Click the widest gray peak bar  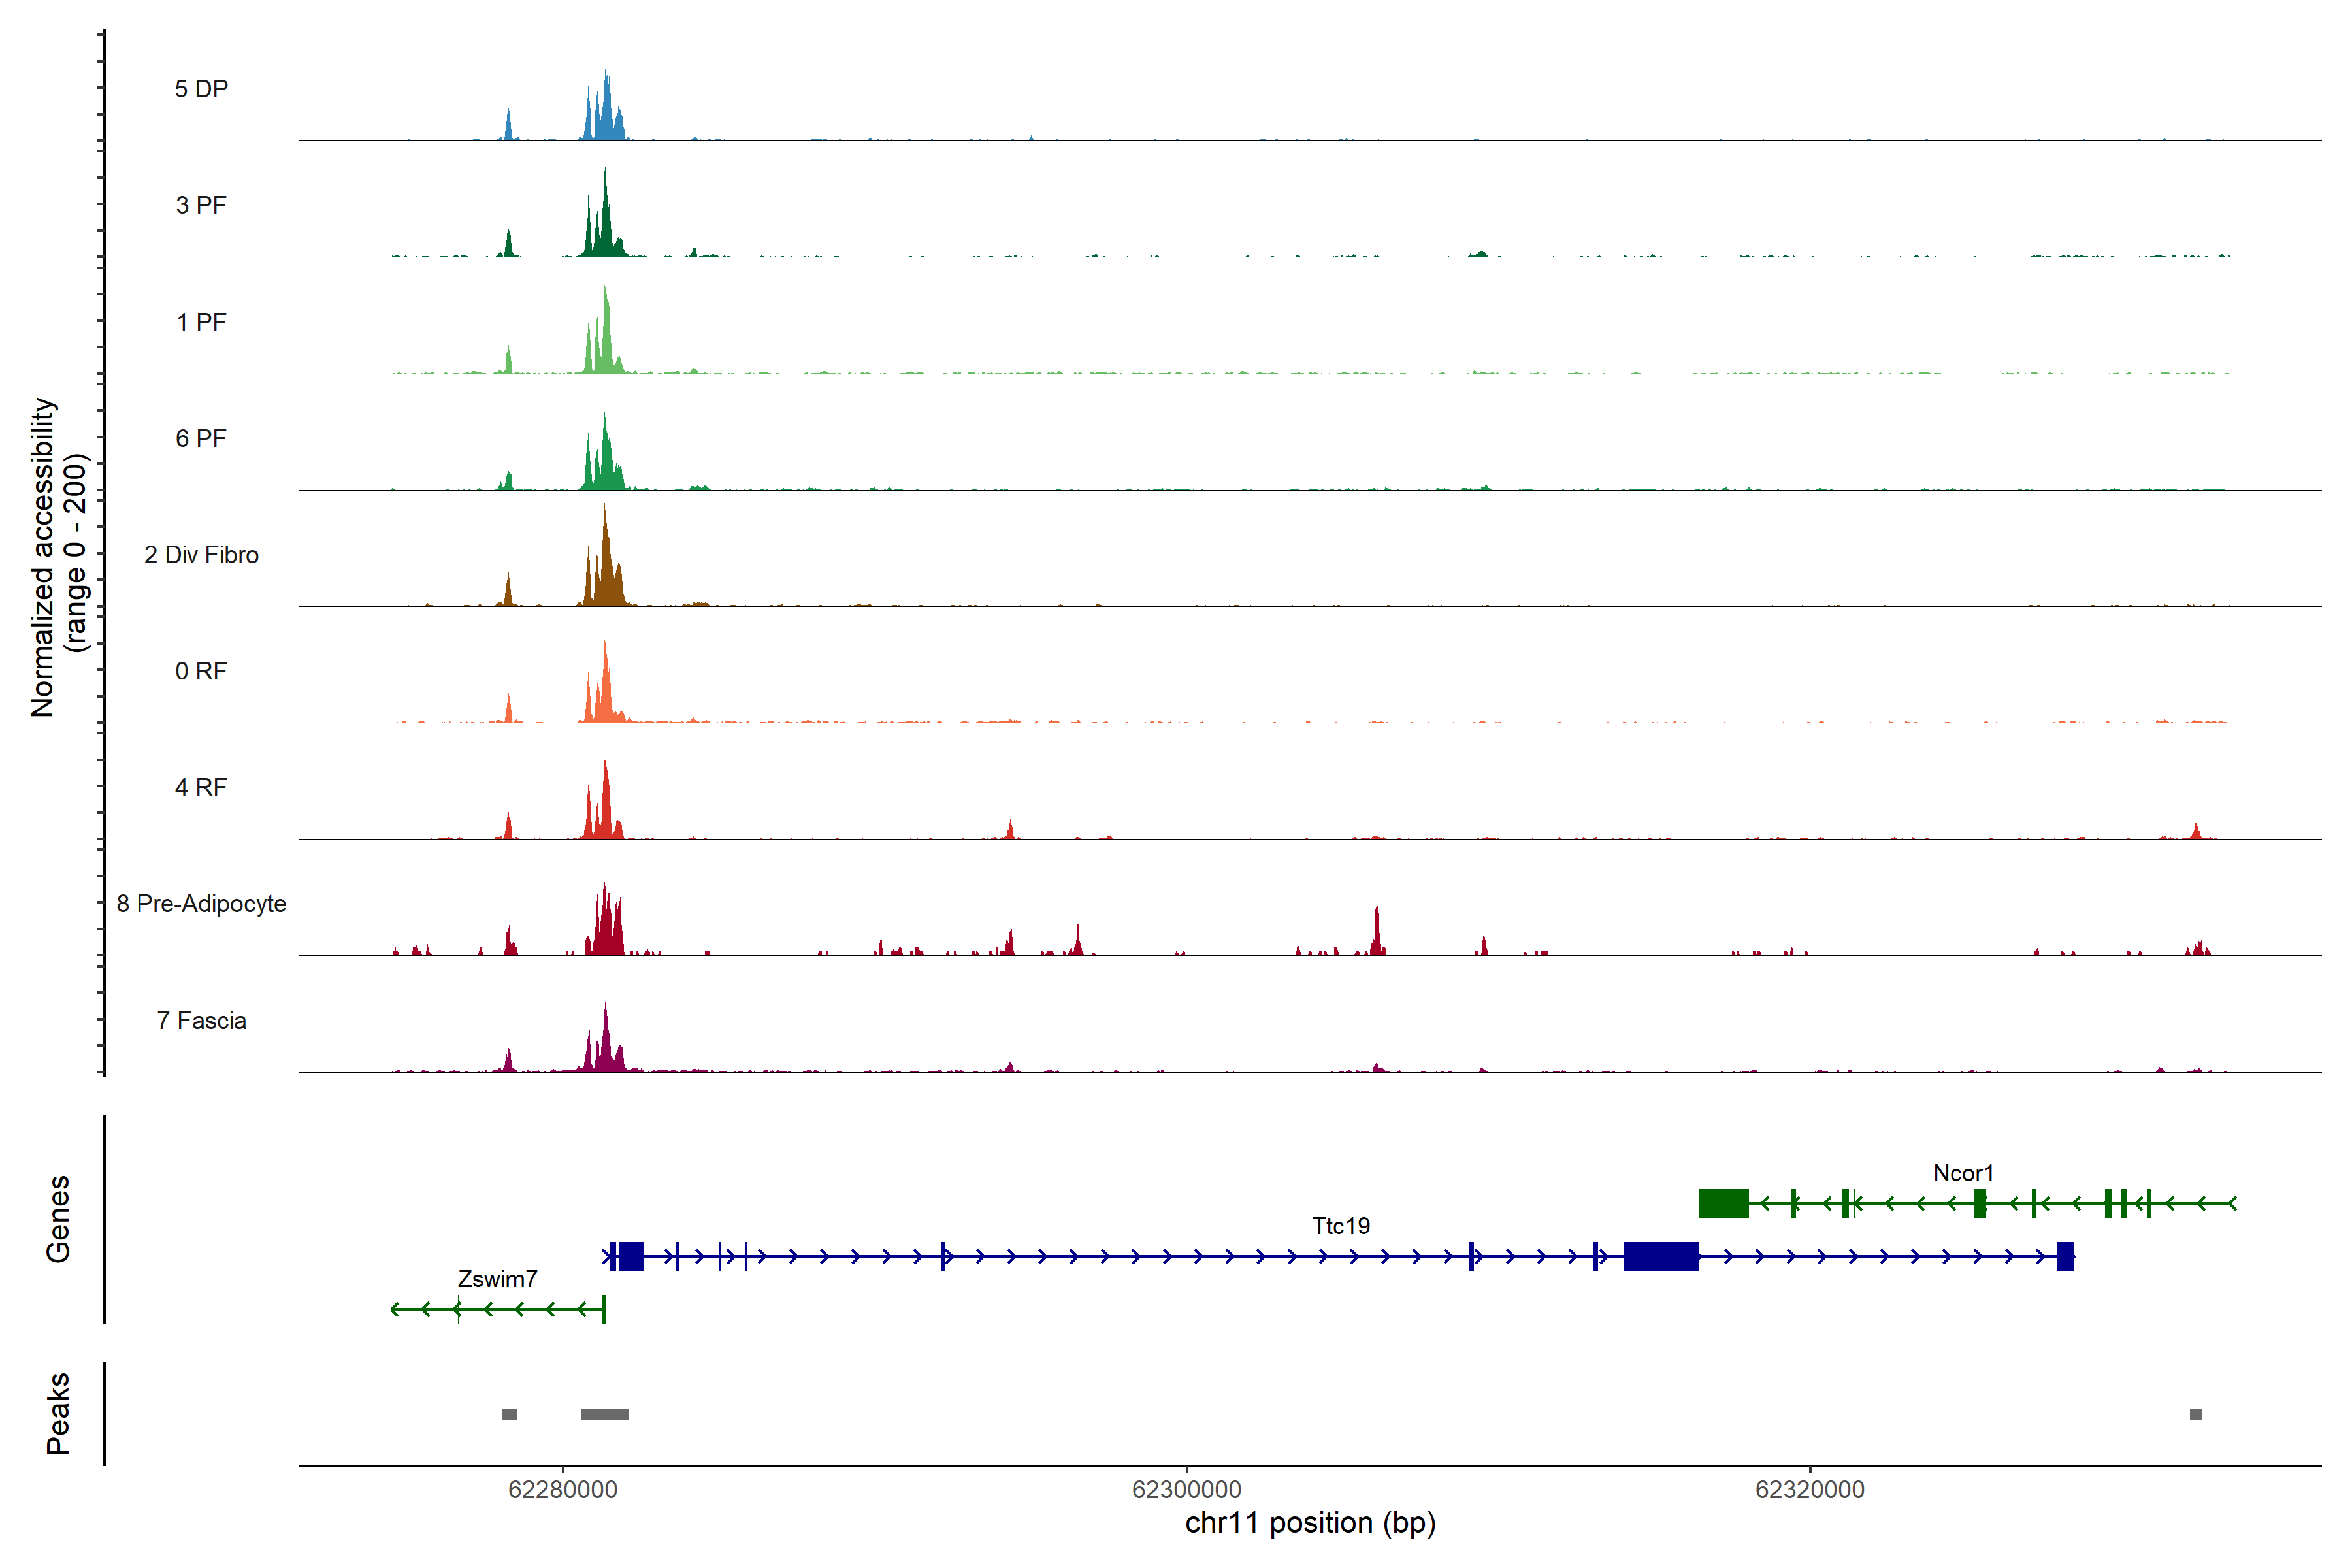[x=604, y=1414]
